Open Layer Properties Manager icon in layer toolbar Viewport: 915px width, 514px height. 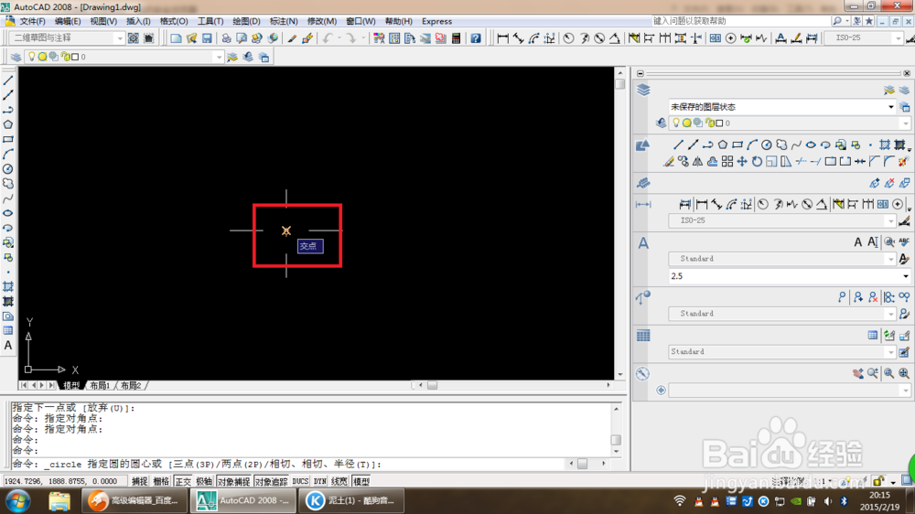16,57
